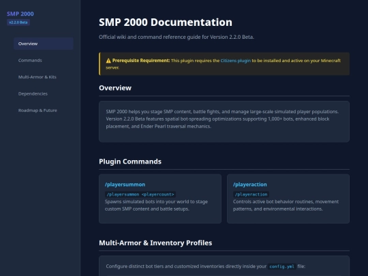Viewport: 368px width, 276px height.
Task: Click the 'Controls active bot behavior' description
Action: click(286, 205)
